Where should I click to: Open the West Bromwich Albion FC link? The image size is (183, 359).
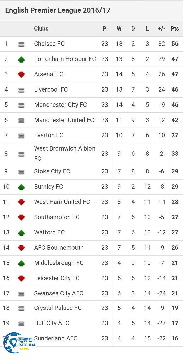[x=65, y=153]
